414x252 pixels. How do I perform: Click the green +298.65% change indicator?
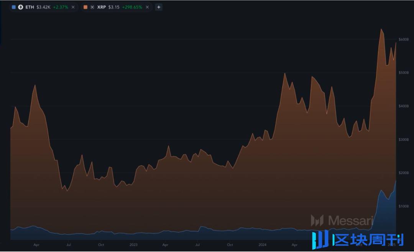click(x=132, y=7)
